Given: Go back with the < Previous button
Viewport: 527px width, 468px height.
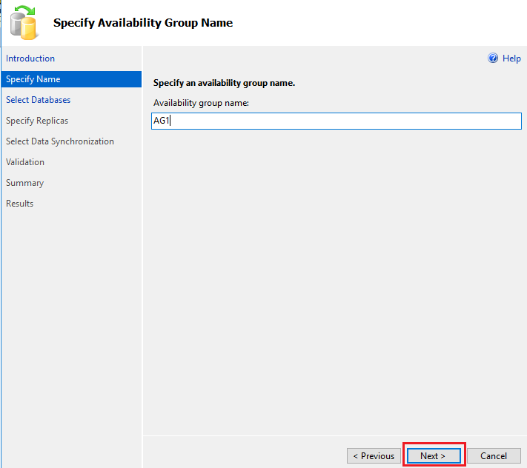Looking at the screenshot, I should pos(374,456).
